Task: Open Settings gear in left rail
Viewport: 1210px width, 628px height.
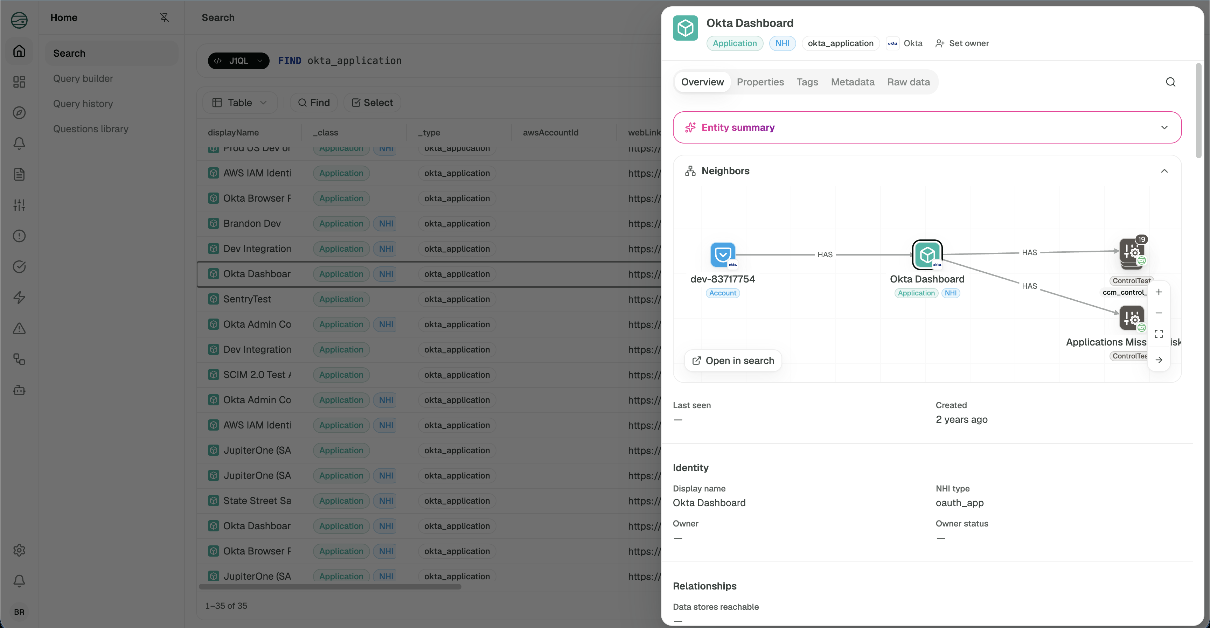Action: [x=19, y=550]
